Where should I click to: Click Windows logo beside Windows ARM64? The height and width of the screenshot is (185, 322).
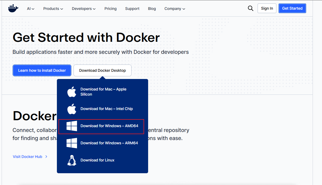[72, 143]
